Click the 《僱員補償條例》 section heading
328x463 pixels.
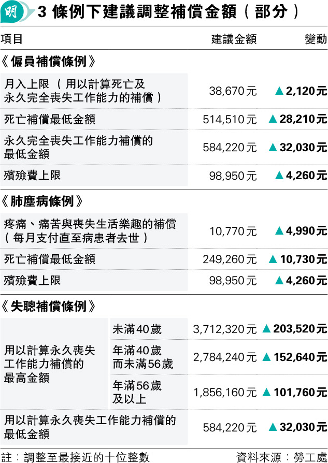pos(49,62)
